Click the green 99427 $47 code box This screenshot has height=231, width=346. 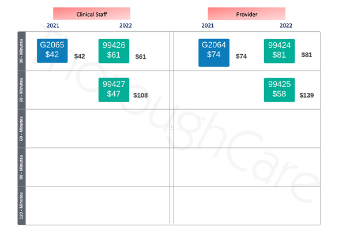pos(114,90)
